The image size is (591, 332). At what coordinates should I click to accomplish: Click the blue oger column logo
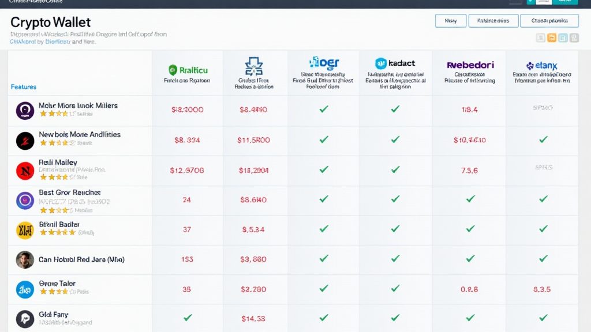click(x=324, y=63)
